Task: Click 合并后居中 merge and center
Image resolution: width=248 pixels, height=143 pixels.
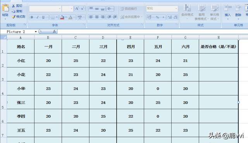Action: 130,17
